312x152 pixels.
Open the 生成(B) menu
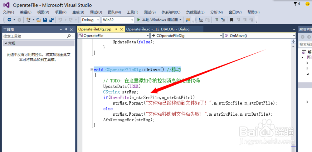click(x=78, y=12)
